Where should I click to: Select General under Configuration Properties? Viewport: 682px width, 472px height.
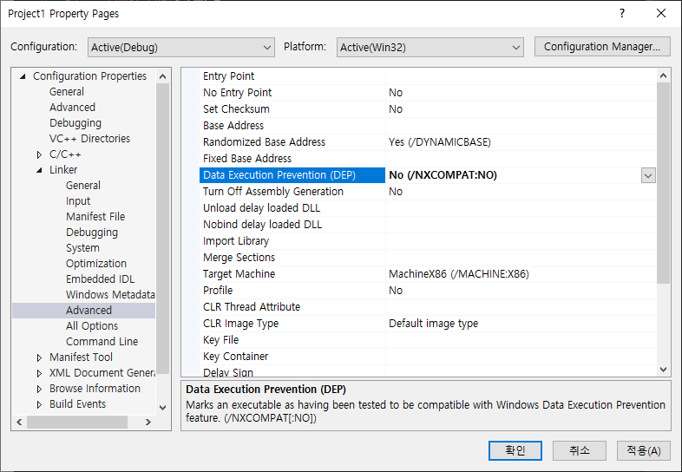pos(67,92)
